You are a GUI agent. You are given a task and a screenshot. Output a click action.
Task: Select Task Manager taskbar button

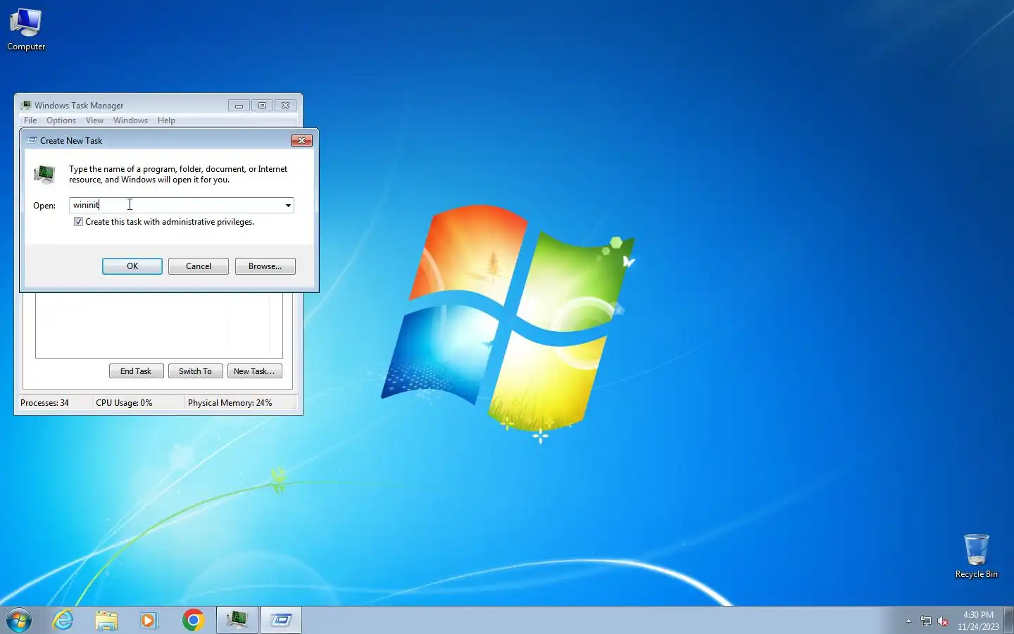pyautogui.click(x=237, y=620)
